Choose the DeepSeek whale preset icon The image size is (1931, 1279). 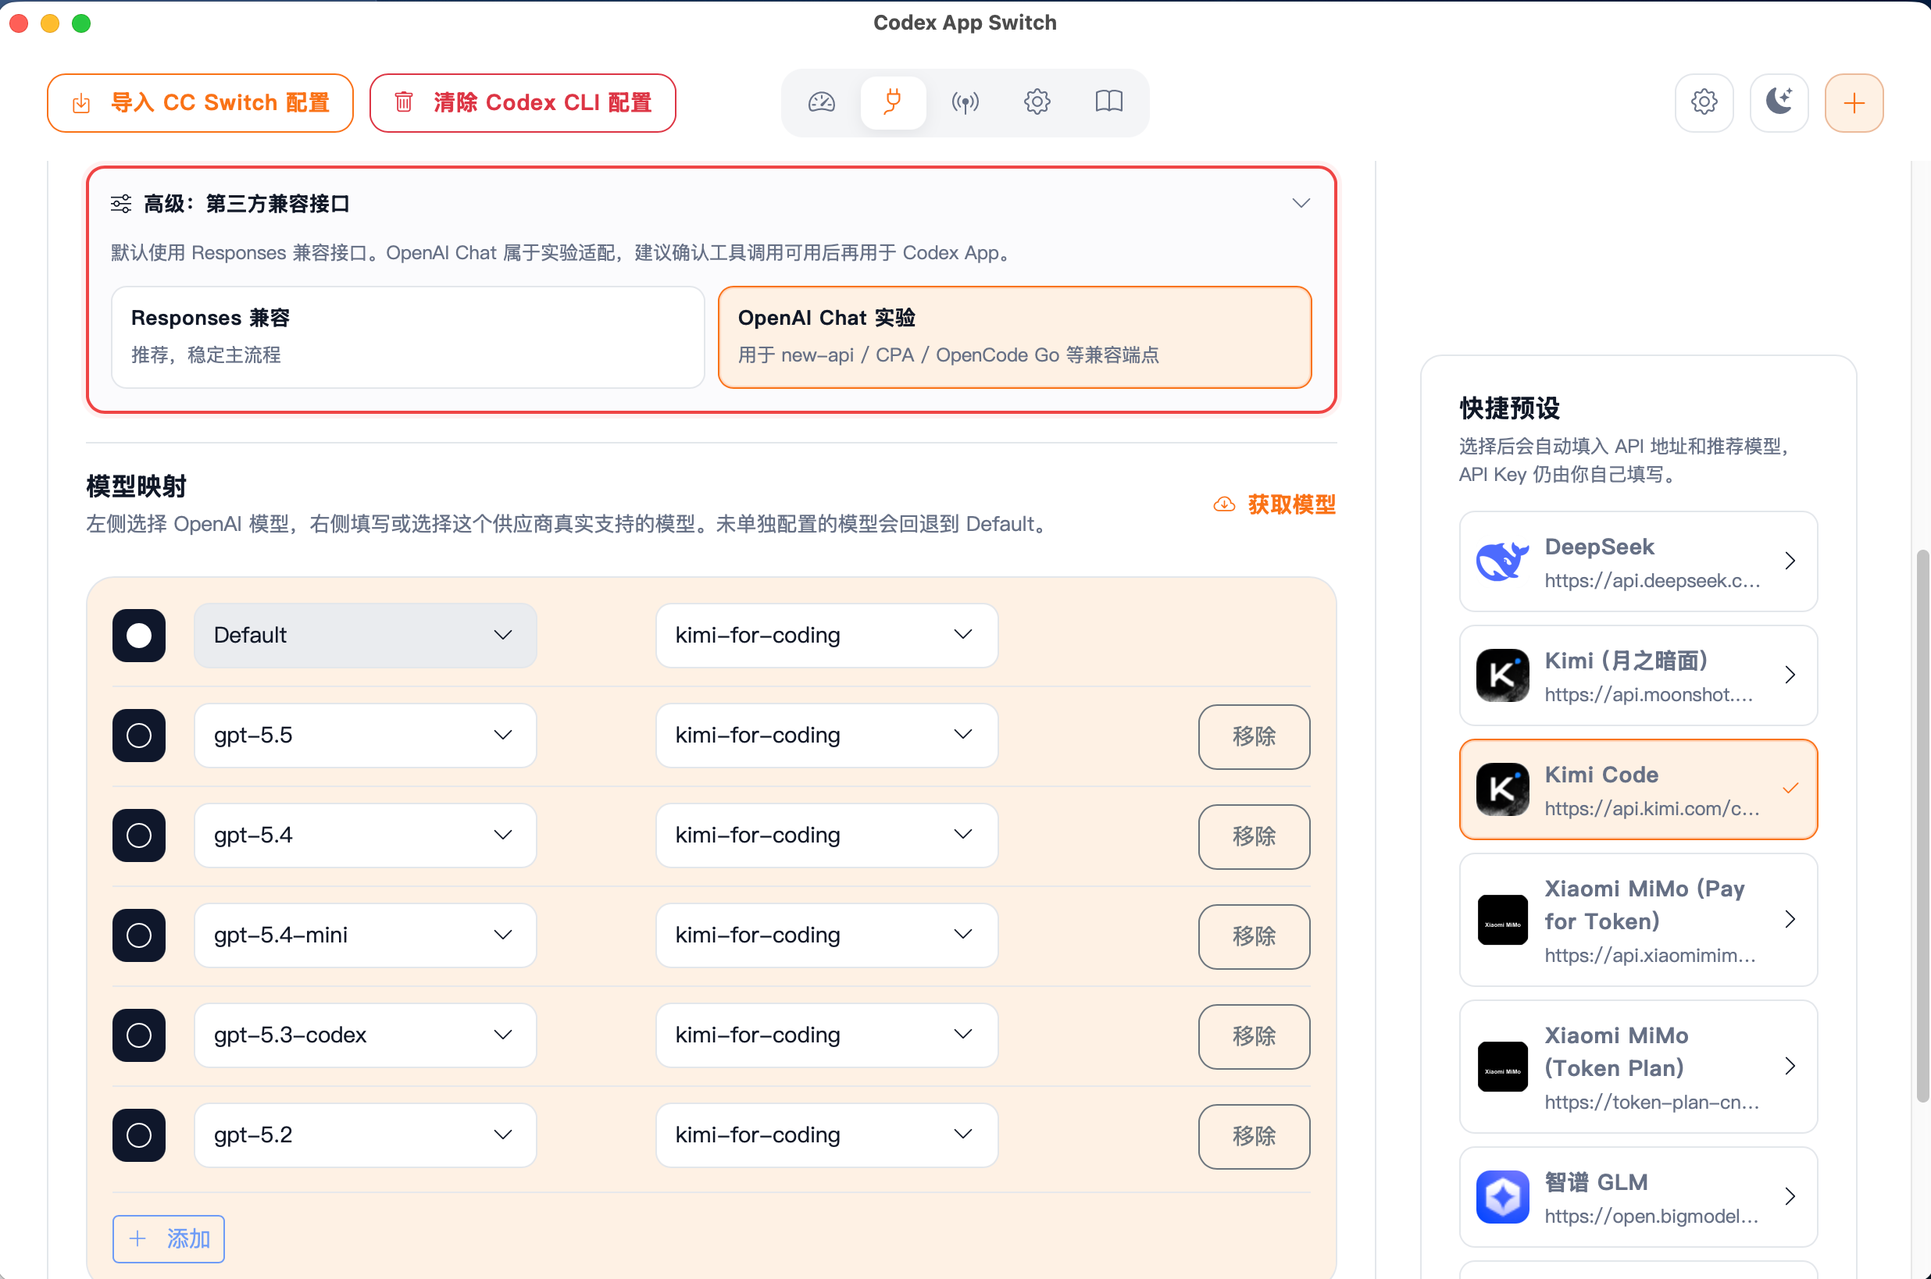tap(1503, 561)
